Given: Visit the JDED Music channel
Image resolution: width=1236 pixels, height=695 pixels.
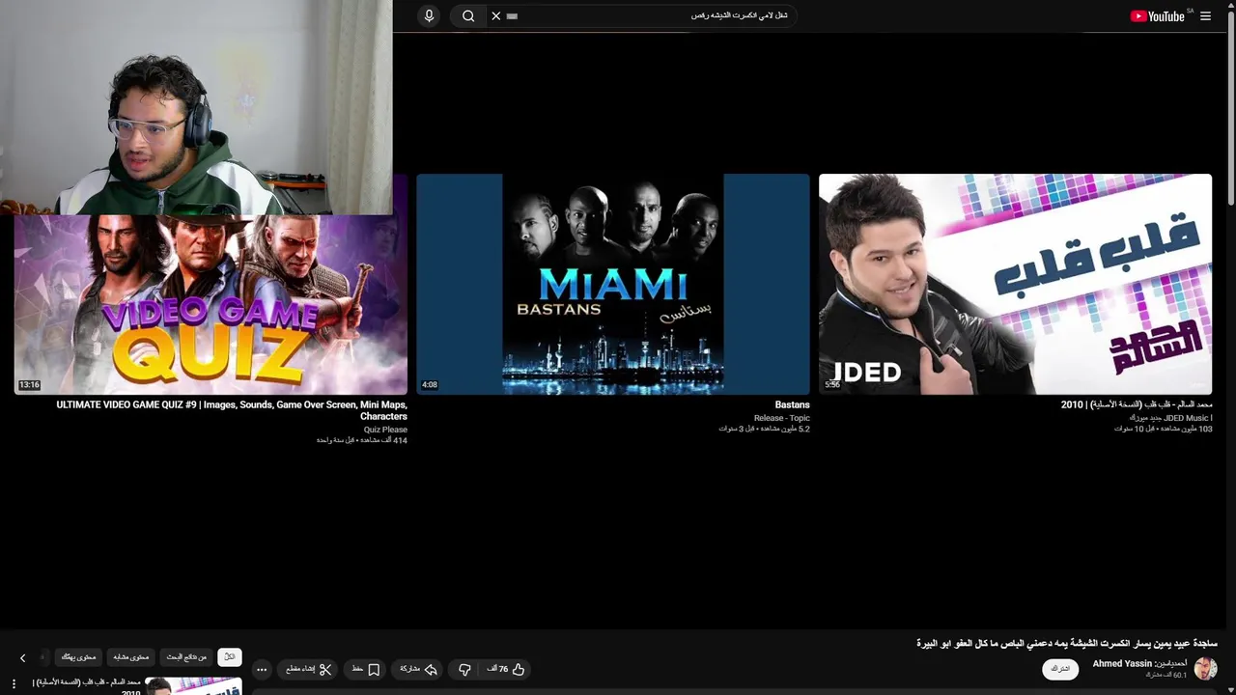Looking at the screenshot, I should [1170, 418].
